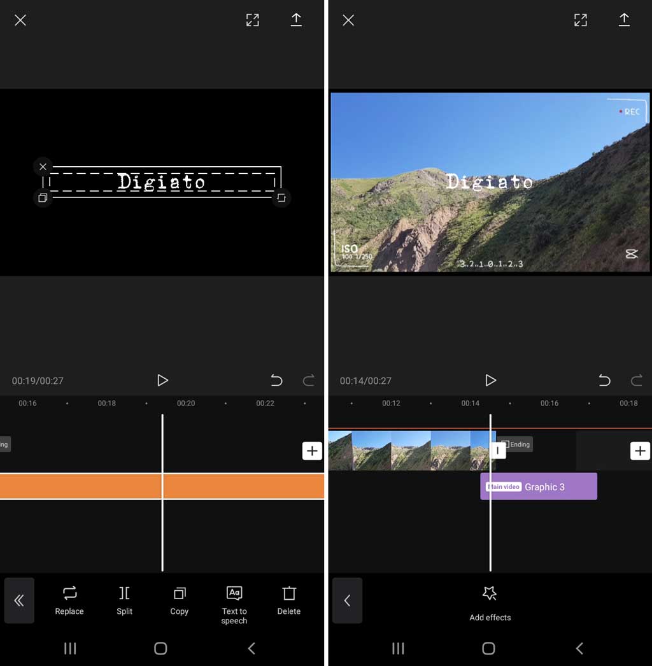Duplicate the text box using its copy handle
The width and height of the screenshot is (652, 666).
[43, 197]
